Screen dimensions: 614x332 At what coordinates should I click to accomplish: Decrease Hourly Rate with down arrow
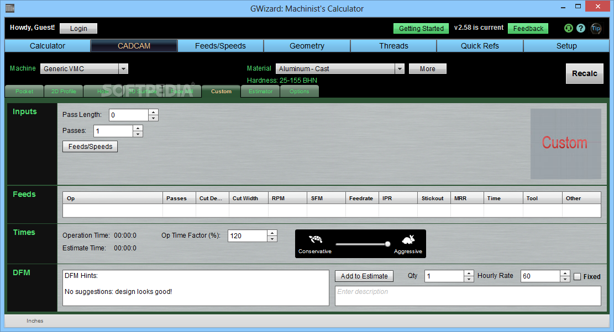565,279
